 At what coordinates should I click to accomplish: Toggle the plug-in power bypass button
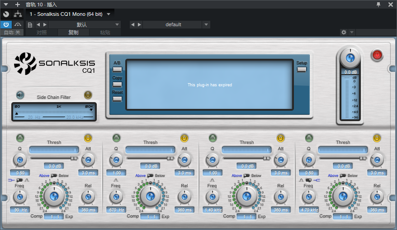coord(6,24)
